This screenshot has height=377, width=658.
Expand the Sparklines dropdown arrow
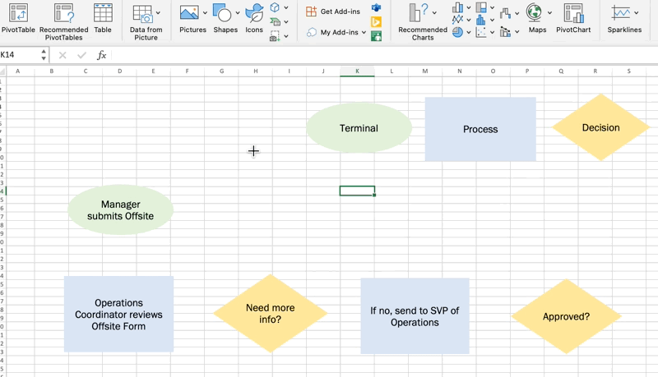tap(636, 13)
